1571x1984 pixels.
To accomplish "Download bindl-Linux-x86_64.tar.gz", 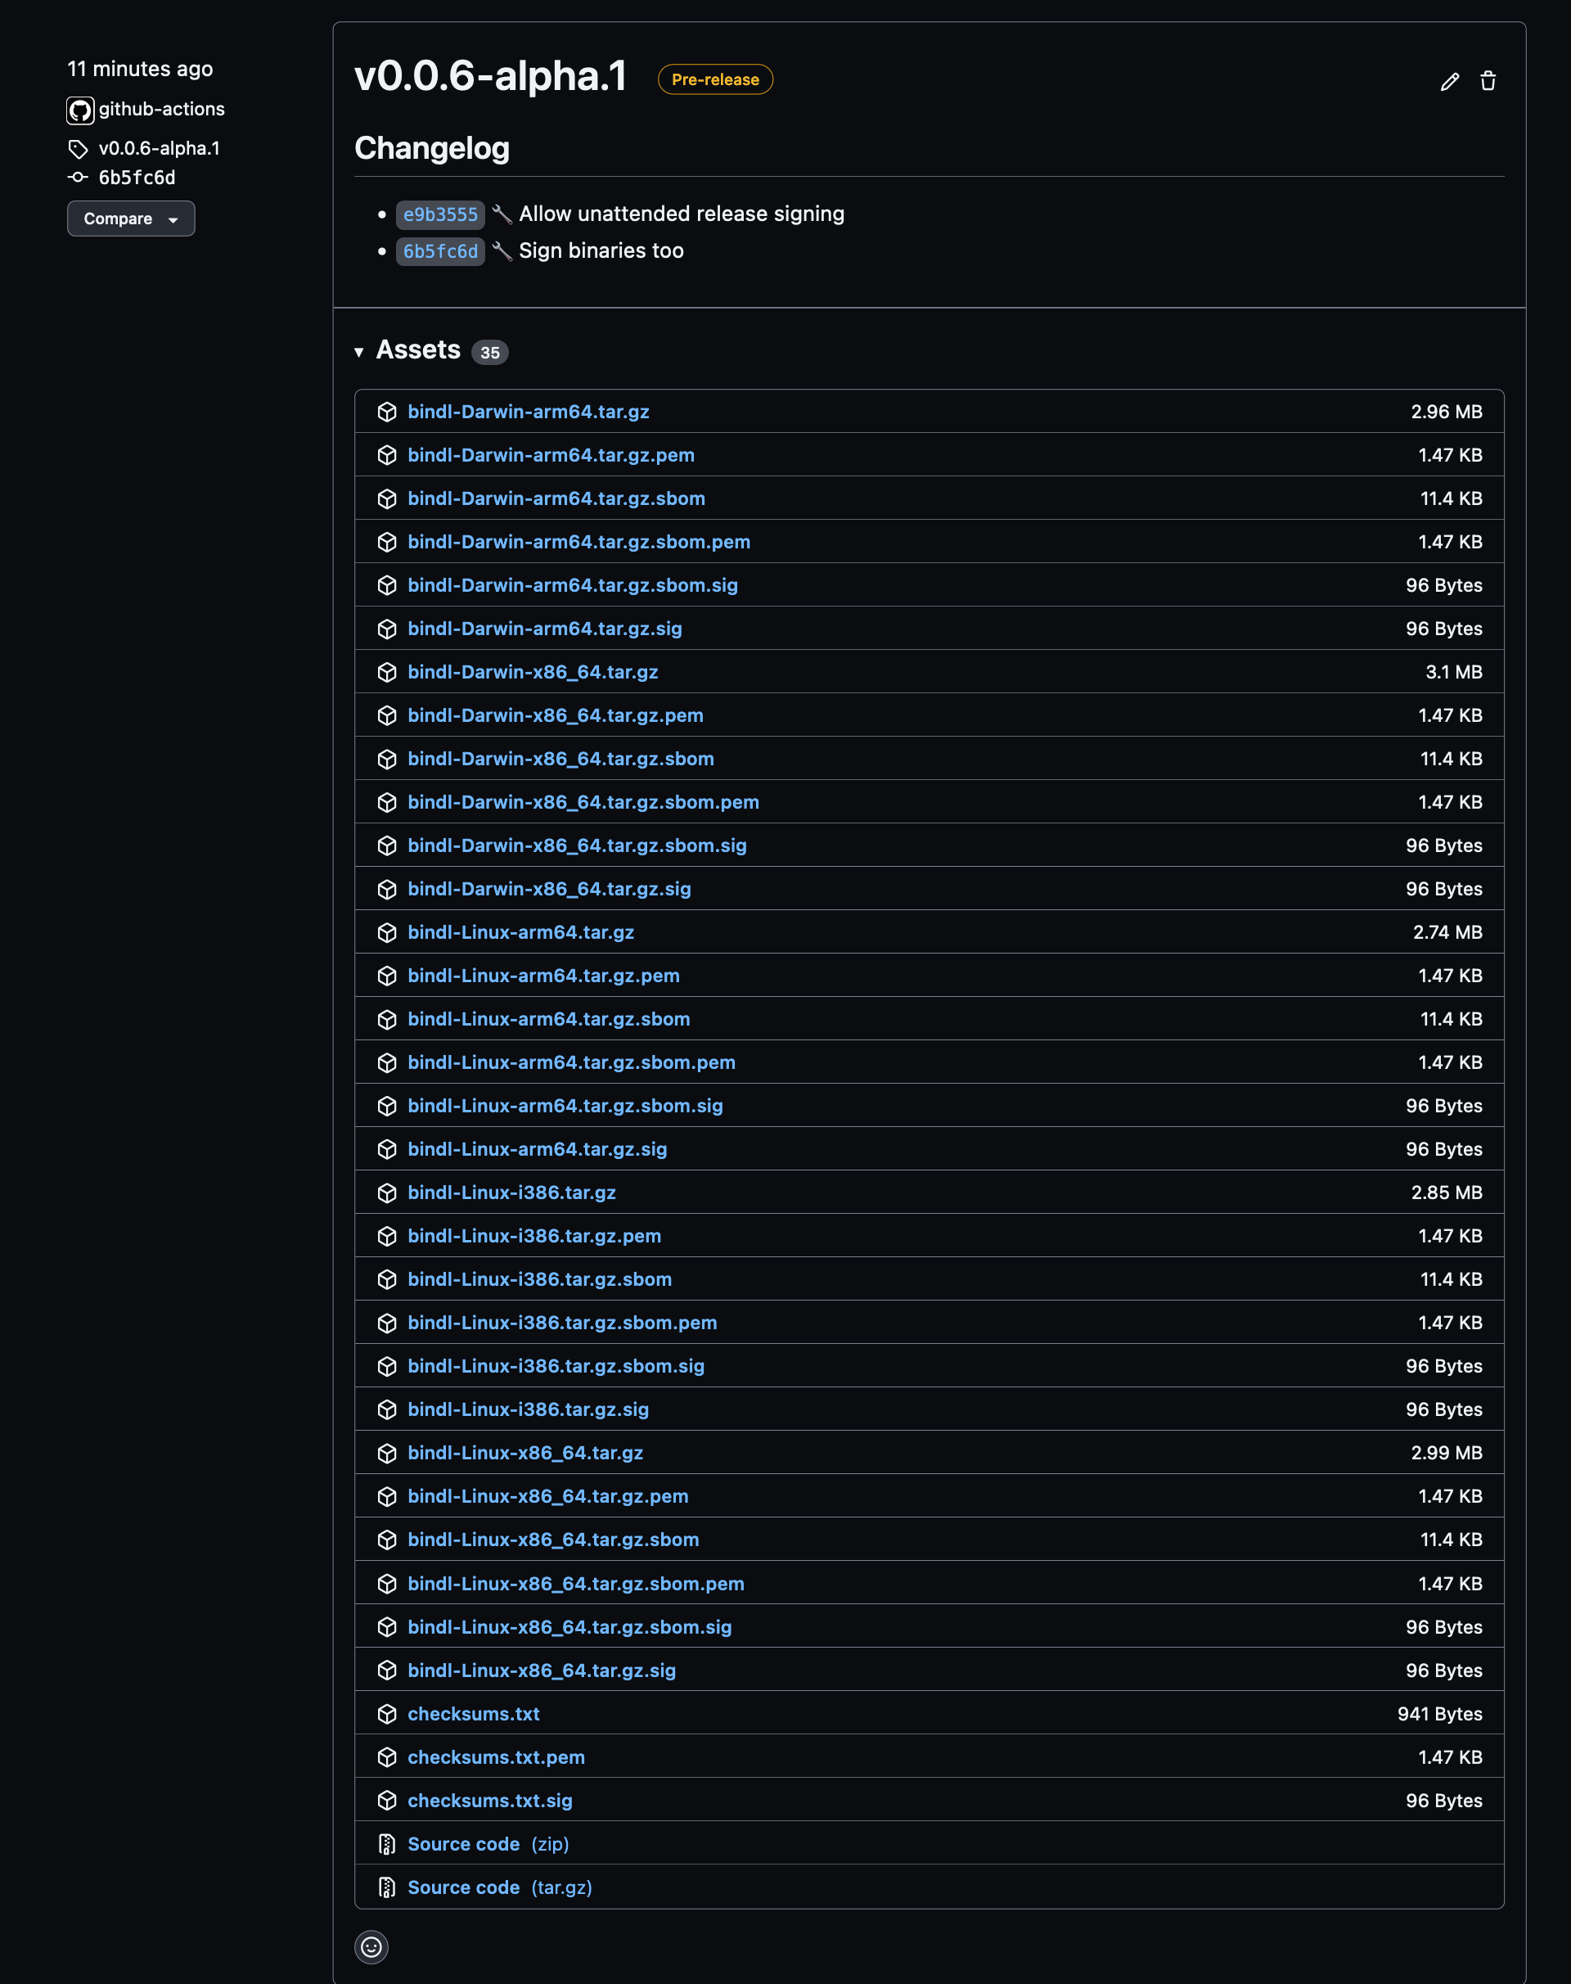I will pos(525,1452).
